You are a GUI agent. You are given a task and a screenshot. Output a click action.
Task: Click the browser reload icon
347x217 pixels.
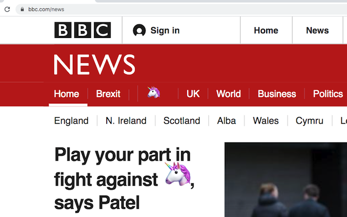coord(7,9)
